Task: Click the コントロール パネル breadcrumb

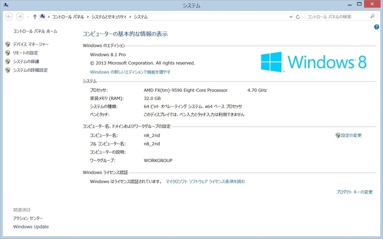Action: 68,17
